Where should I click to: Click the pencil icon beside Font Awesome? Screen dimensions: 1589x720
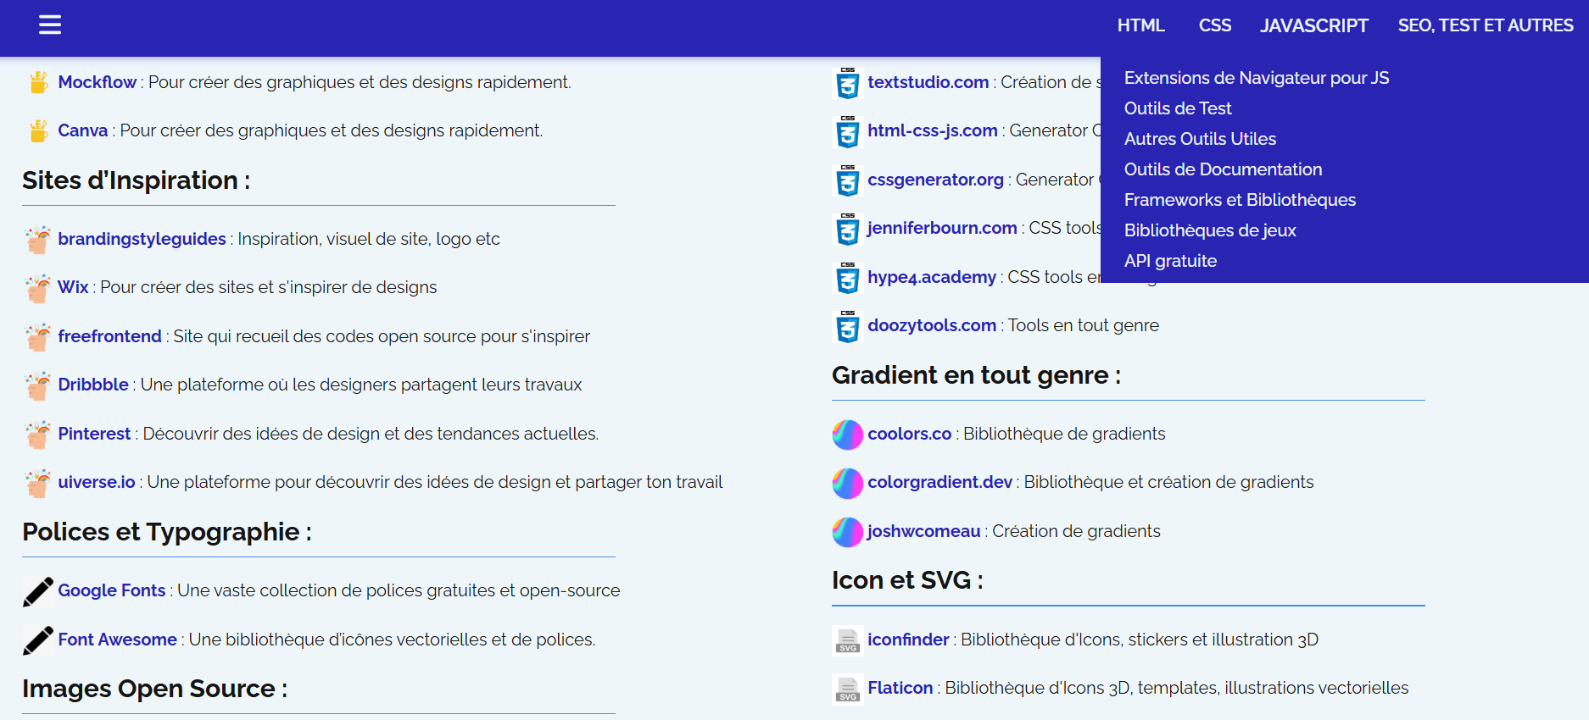tap(38, 640)
